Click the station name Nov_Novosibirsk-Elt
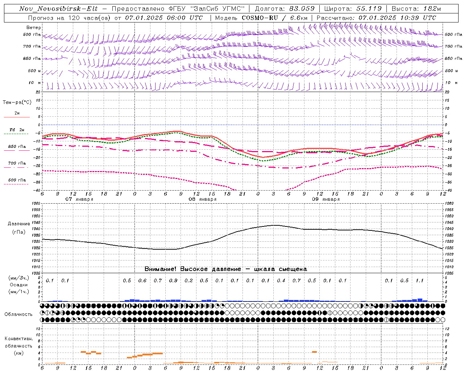The height and width of the screenshot is (371, 464). click(x=58, y=9)
